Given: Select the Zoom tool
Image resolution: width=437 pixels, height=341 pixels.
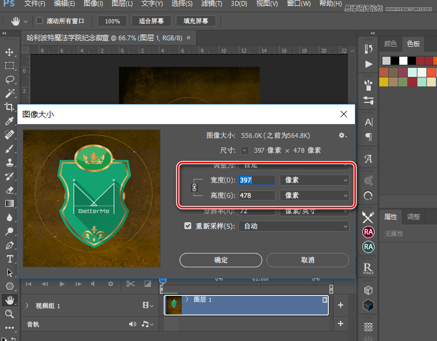Looking at the screenshot, I should [x=10, y=313].
